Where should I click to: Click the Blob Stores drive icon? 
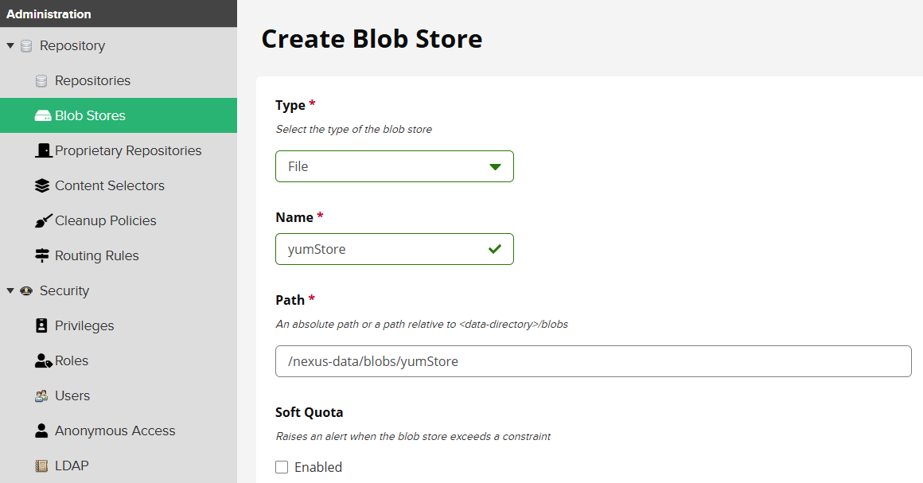[42, 115]
